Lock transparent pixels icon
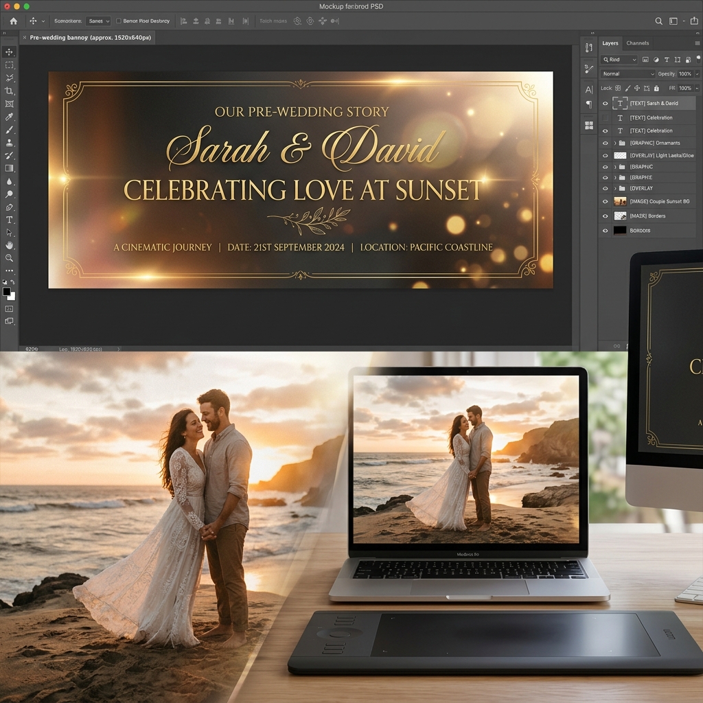This screenshot has width=703, height=703. click(x=618, y=89)
